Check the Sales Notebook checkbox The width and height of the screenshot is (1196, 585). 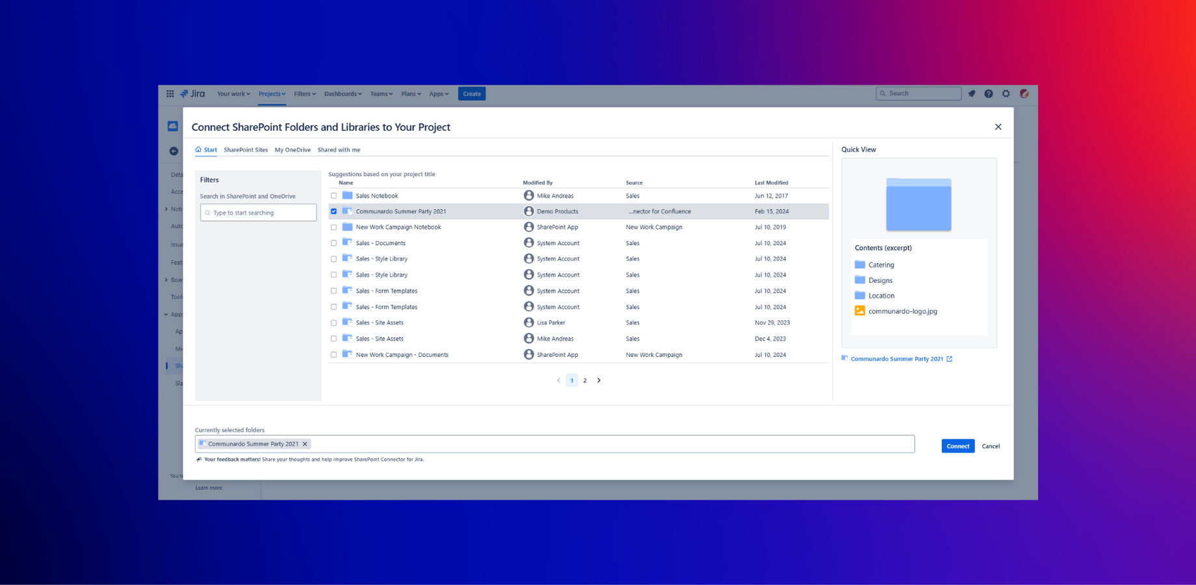tap(334, 196)
